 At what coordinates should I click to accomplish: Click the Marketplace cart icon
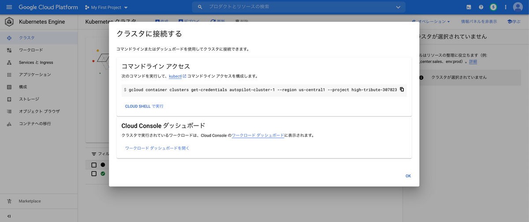9,201
